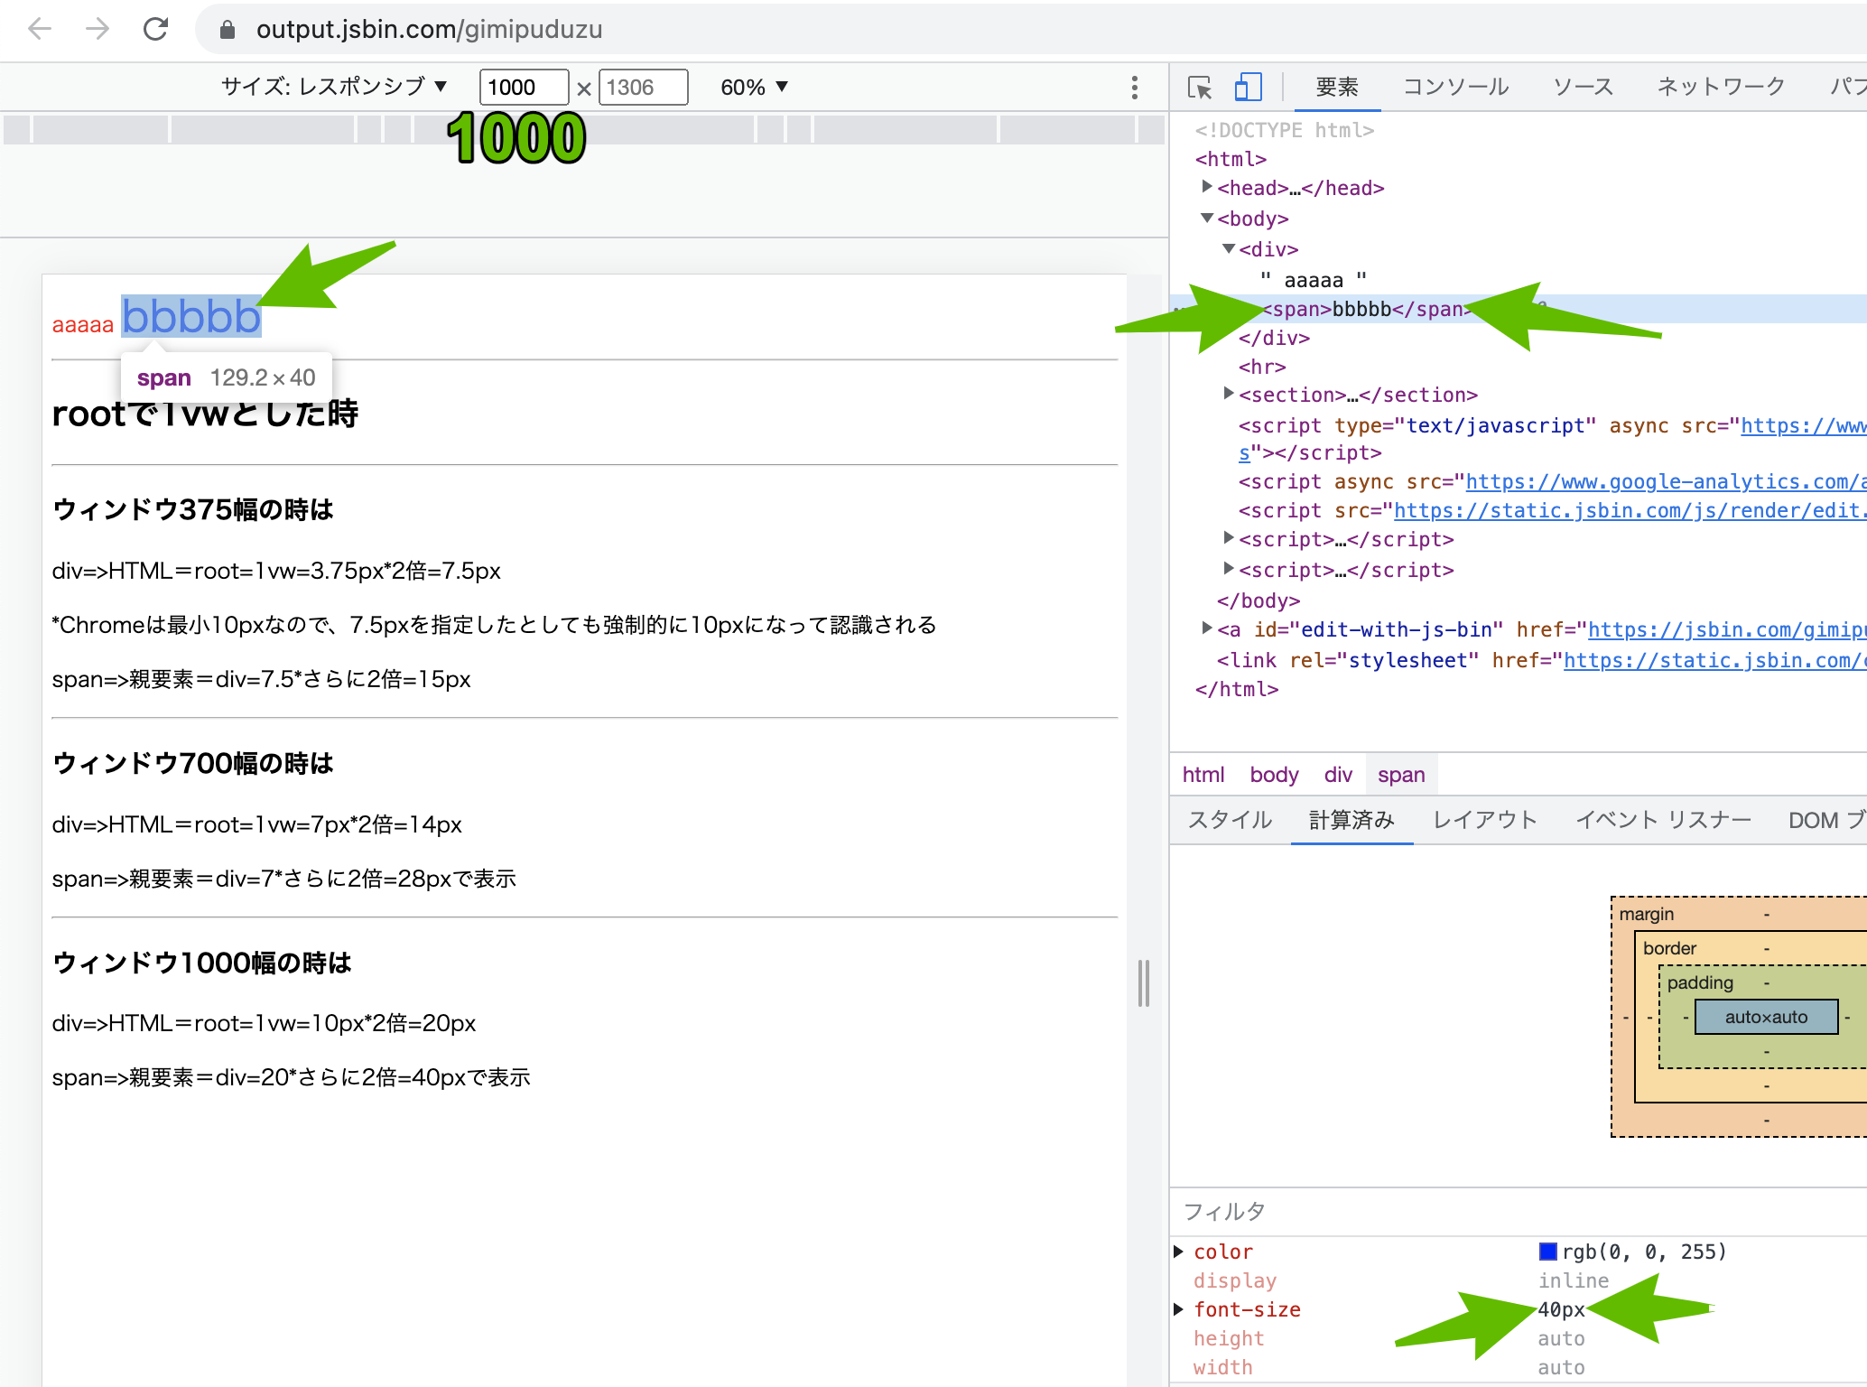Activate the inspect element picker icon
Screen dimensions: 1867x1387
pyautogui.click(x=1199, y=88)
